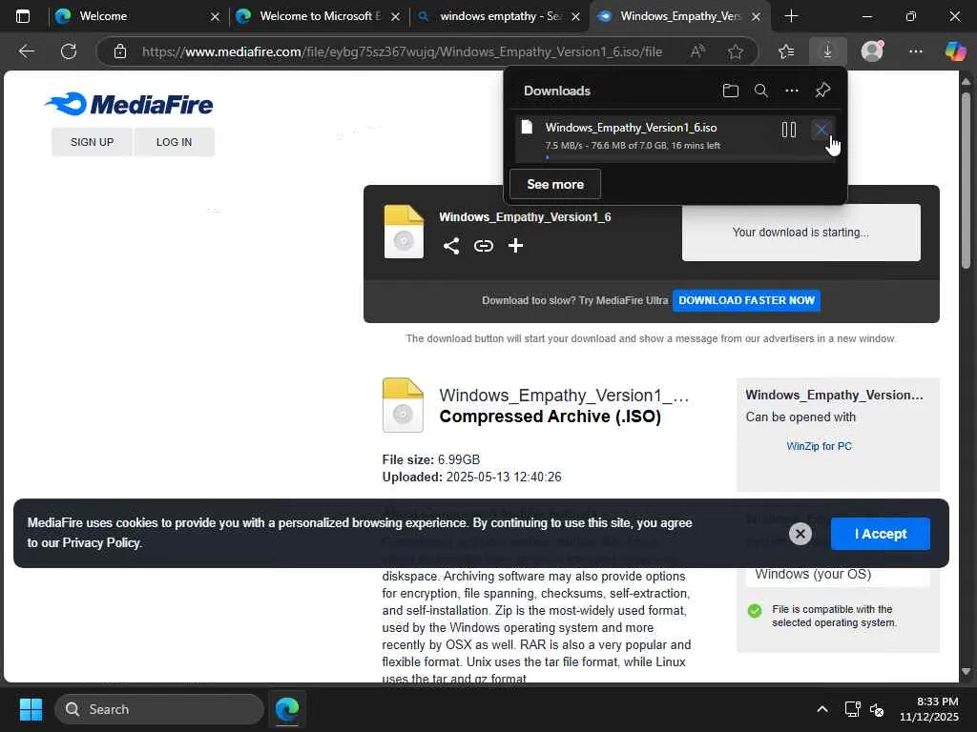Viewport: 977px width, 732px height.
Task: Click DOWNLOAD FASTER NOW button
Action: click(746, 300)
